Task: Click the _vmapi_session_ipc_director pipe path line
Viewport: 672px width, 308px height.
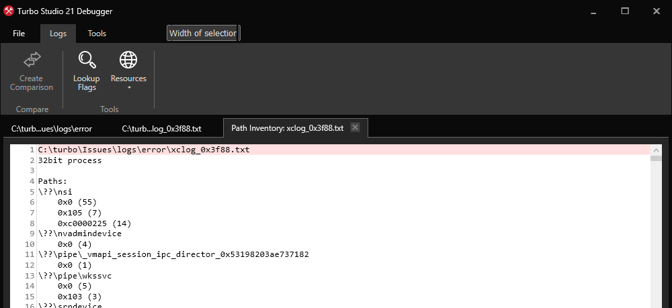Action: (x=173, y=254)
